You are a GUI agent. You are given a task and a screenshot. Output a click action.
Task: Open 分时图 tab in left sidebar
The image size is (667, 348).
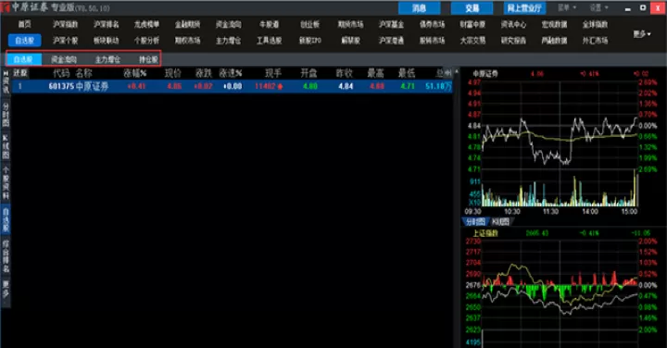tap(6, 114)
